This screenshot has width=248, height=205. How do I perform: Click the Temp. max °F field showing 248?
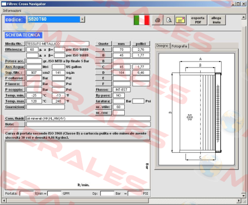(x=59, y=101)
